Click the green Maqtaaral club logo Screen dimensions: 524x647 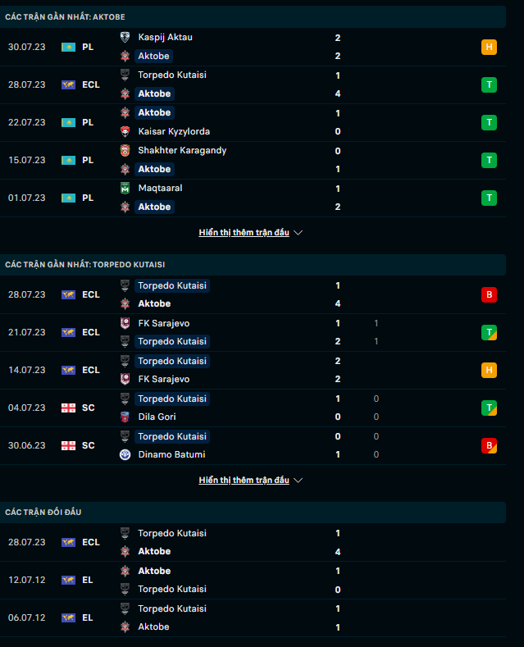(125, 188)
